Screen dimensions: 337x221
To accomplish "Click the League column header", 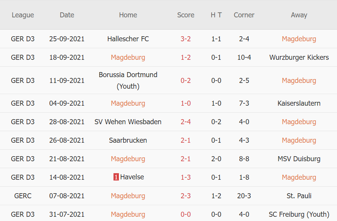I will (23, 15).
